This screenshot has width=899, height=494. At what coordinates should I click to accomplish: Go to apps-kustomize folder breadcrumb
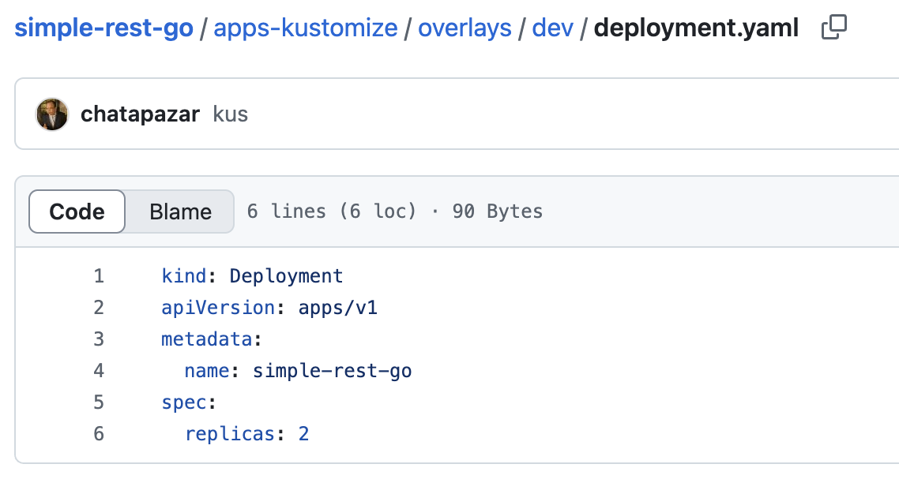(x=306, y=28)
